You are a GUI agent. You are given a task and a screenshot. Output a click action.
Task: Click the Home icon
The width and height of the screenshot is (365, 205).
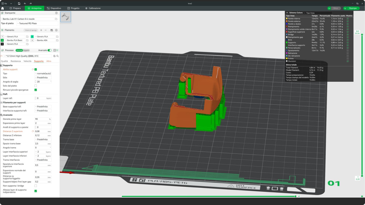click(2, 8)
